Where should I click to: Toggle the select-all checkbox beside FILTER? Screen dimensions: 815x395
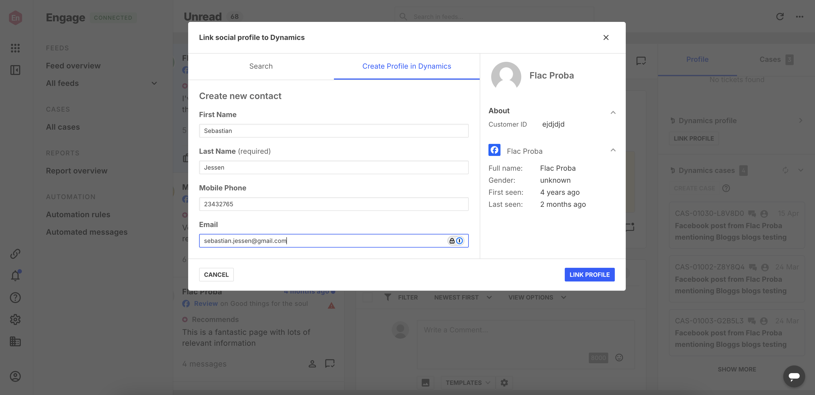coord(367,297)
